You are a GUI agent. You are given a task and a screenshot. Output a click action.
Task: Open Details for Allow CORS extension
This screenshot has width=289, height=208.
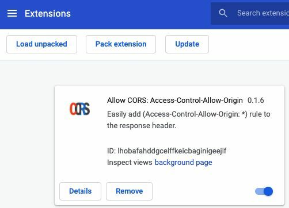(80, 191)
